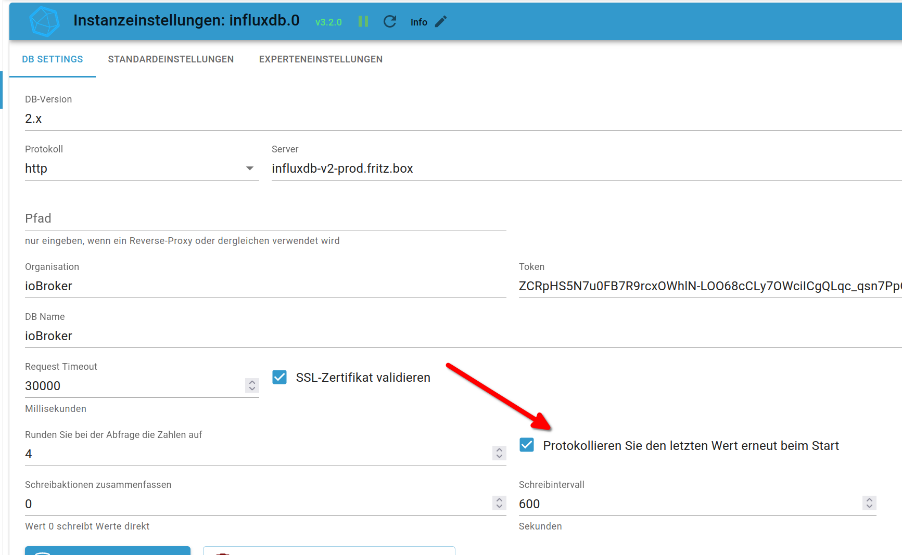Open the DB-Version selector showing 2.x
The height and width of the screenshot is (555, 902).
(x=463, y=119)
